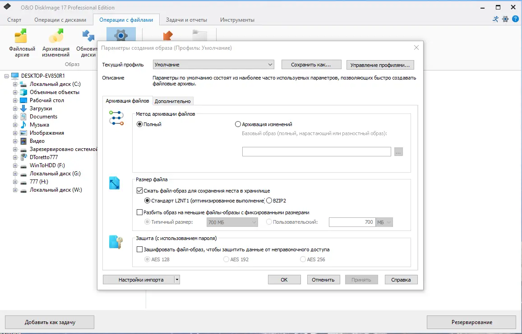Expand the Локальный диск (C:) tree node

click(x=16, y=84)
